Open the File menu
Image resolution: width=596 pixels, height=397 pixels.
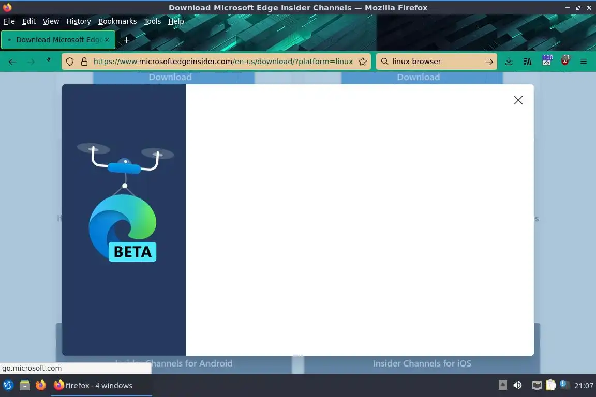pyautogui.click(x=9, y=21)
